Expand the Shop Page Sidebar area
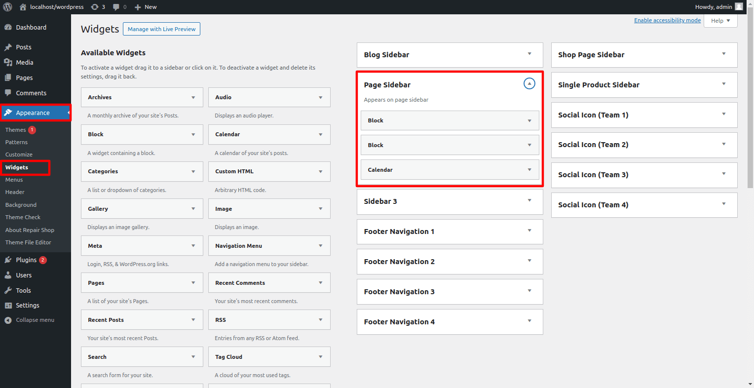 tap(724, 54)
